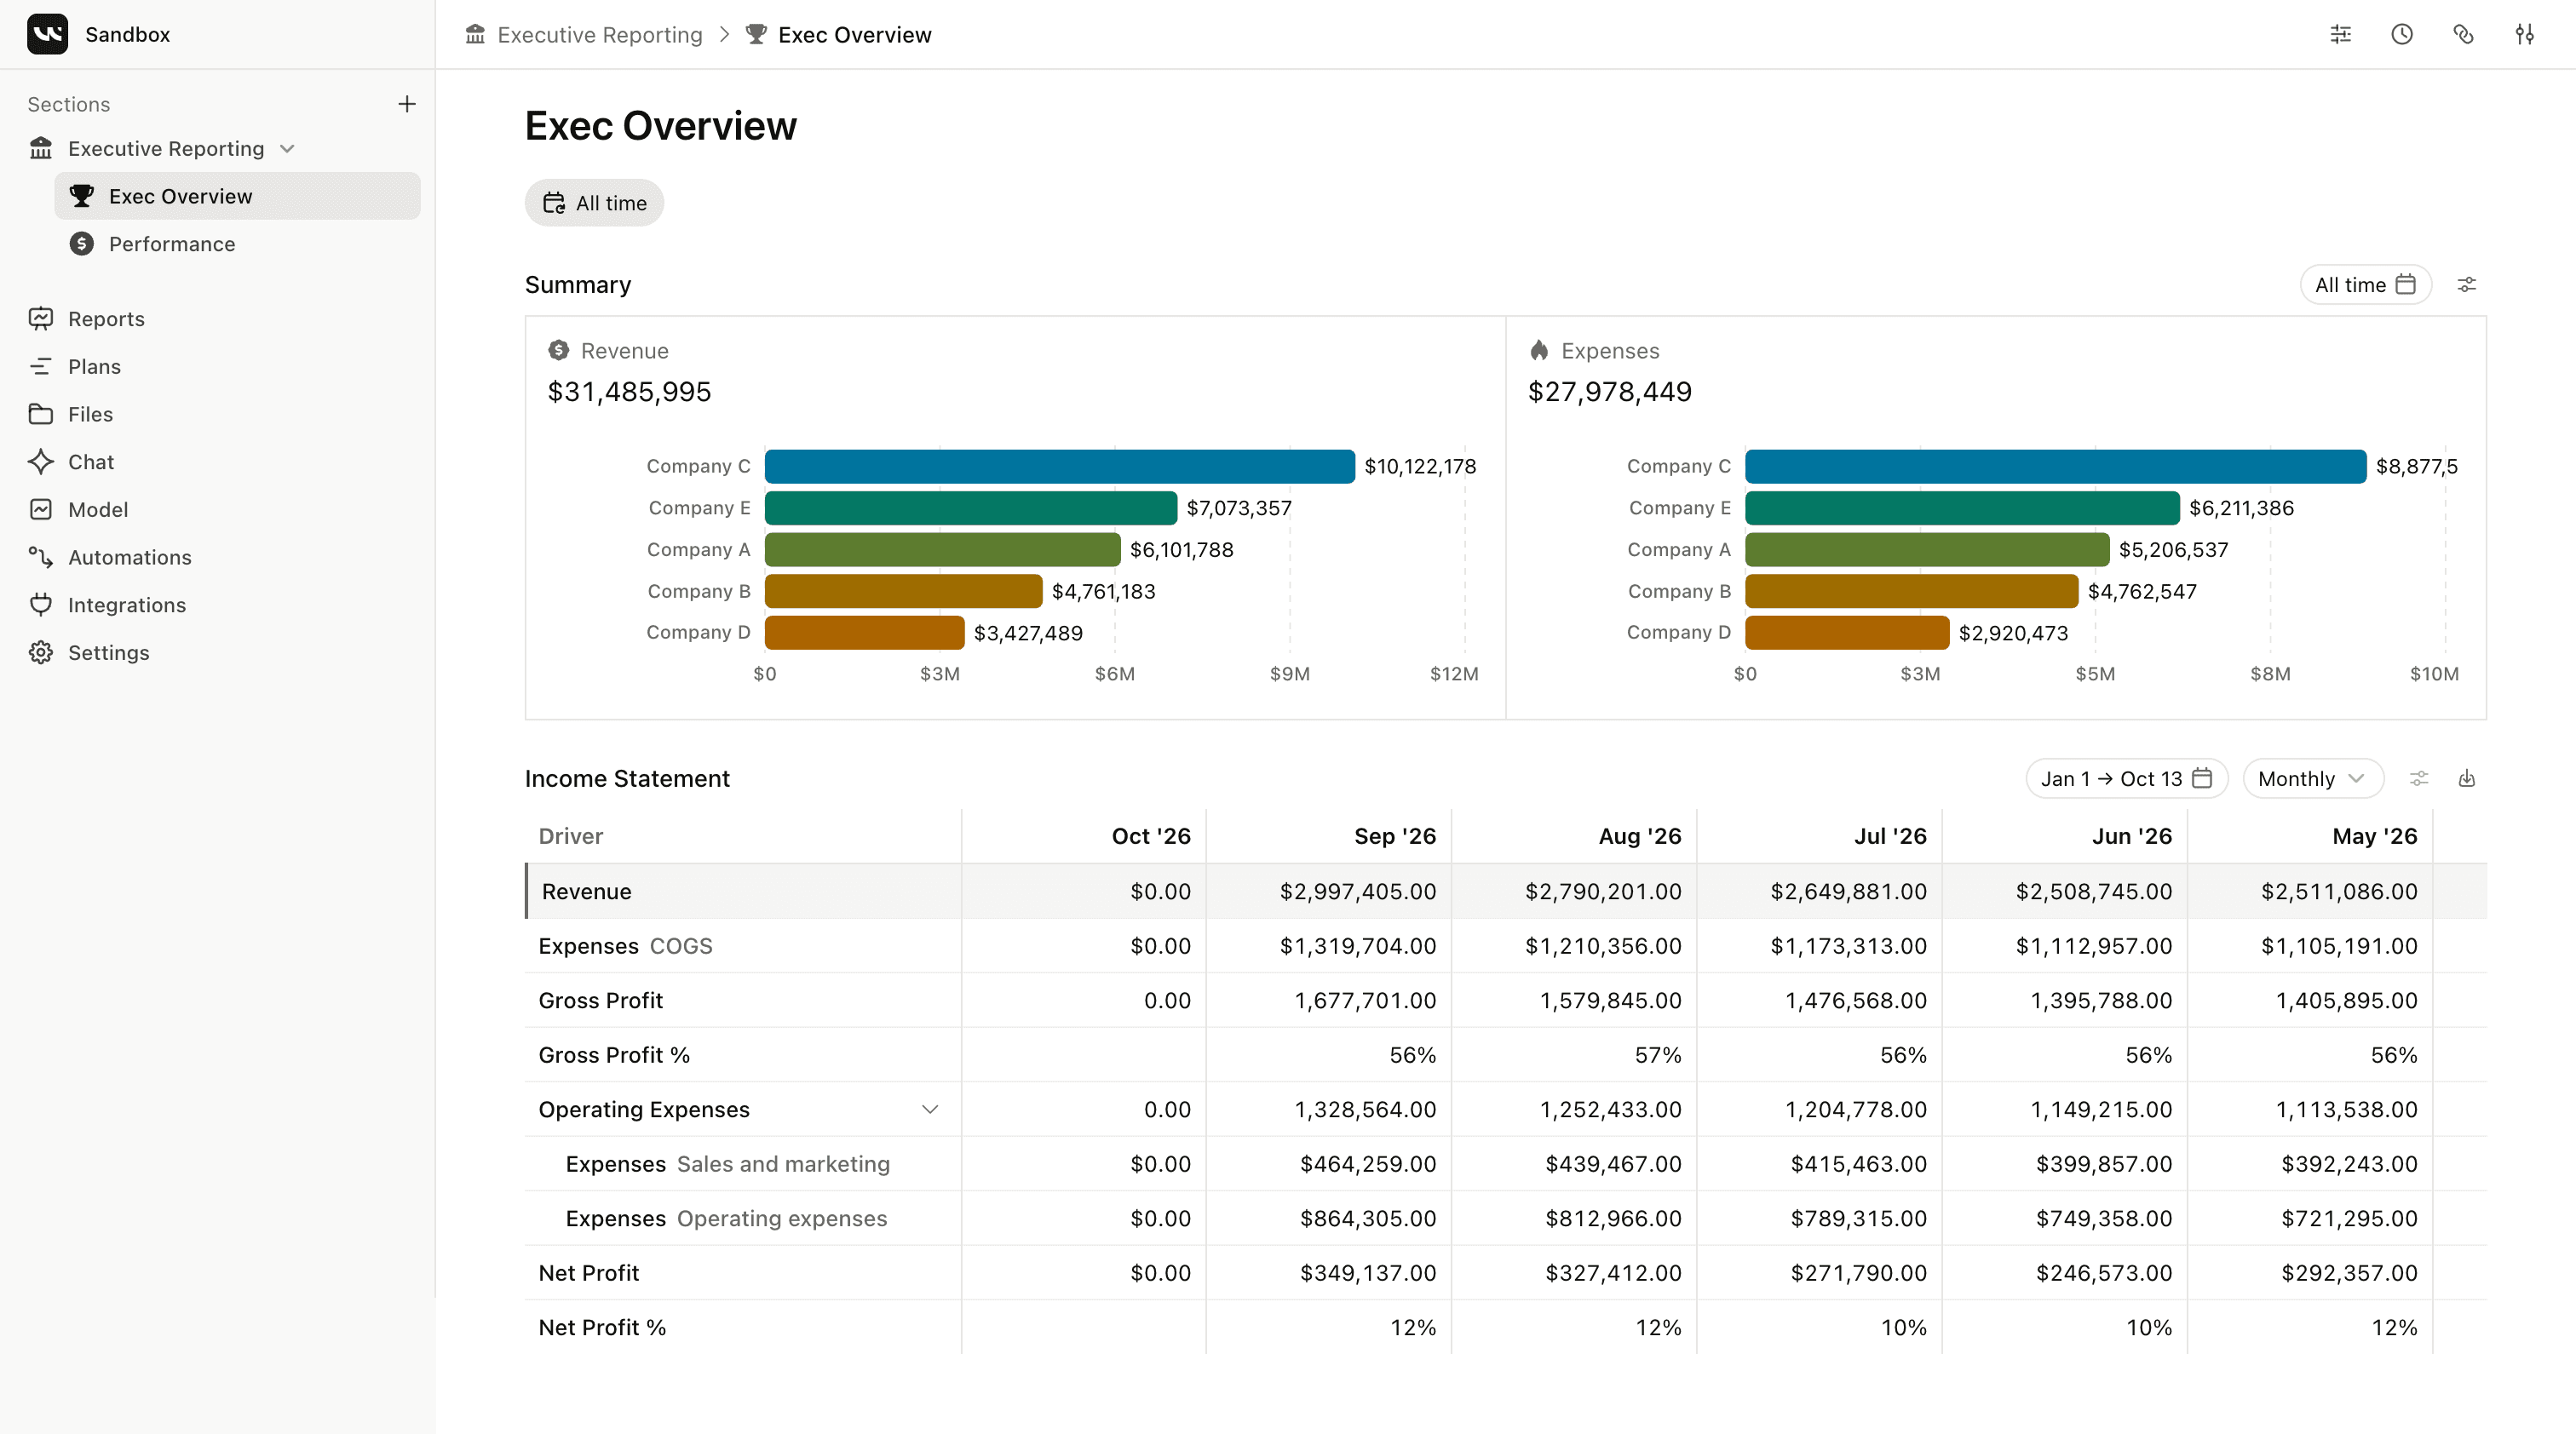Select the Performance page in sidebar

172,244
